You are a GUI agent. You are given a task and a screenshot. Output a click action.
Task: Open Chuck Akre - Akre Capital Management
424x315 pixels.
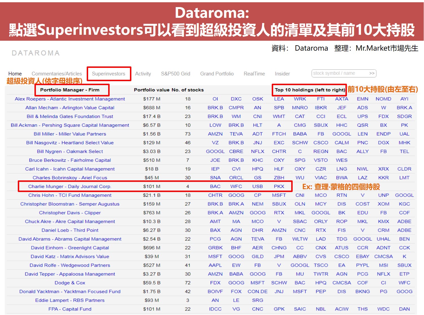[x=70, y=221]
